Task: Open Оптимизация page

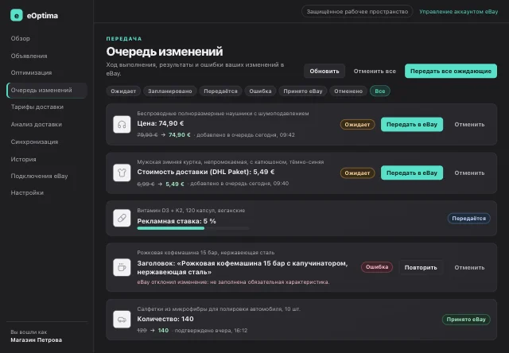Action: (31, 72)
